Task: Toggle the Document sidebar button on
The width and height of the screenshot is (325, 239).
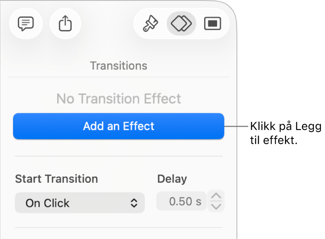Action: [212, 24]
